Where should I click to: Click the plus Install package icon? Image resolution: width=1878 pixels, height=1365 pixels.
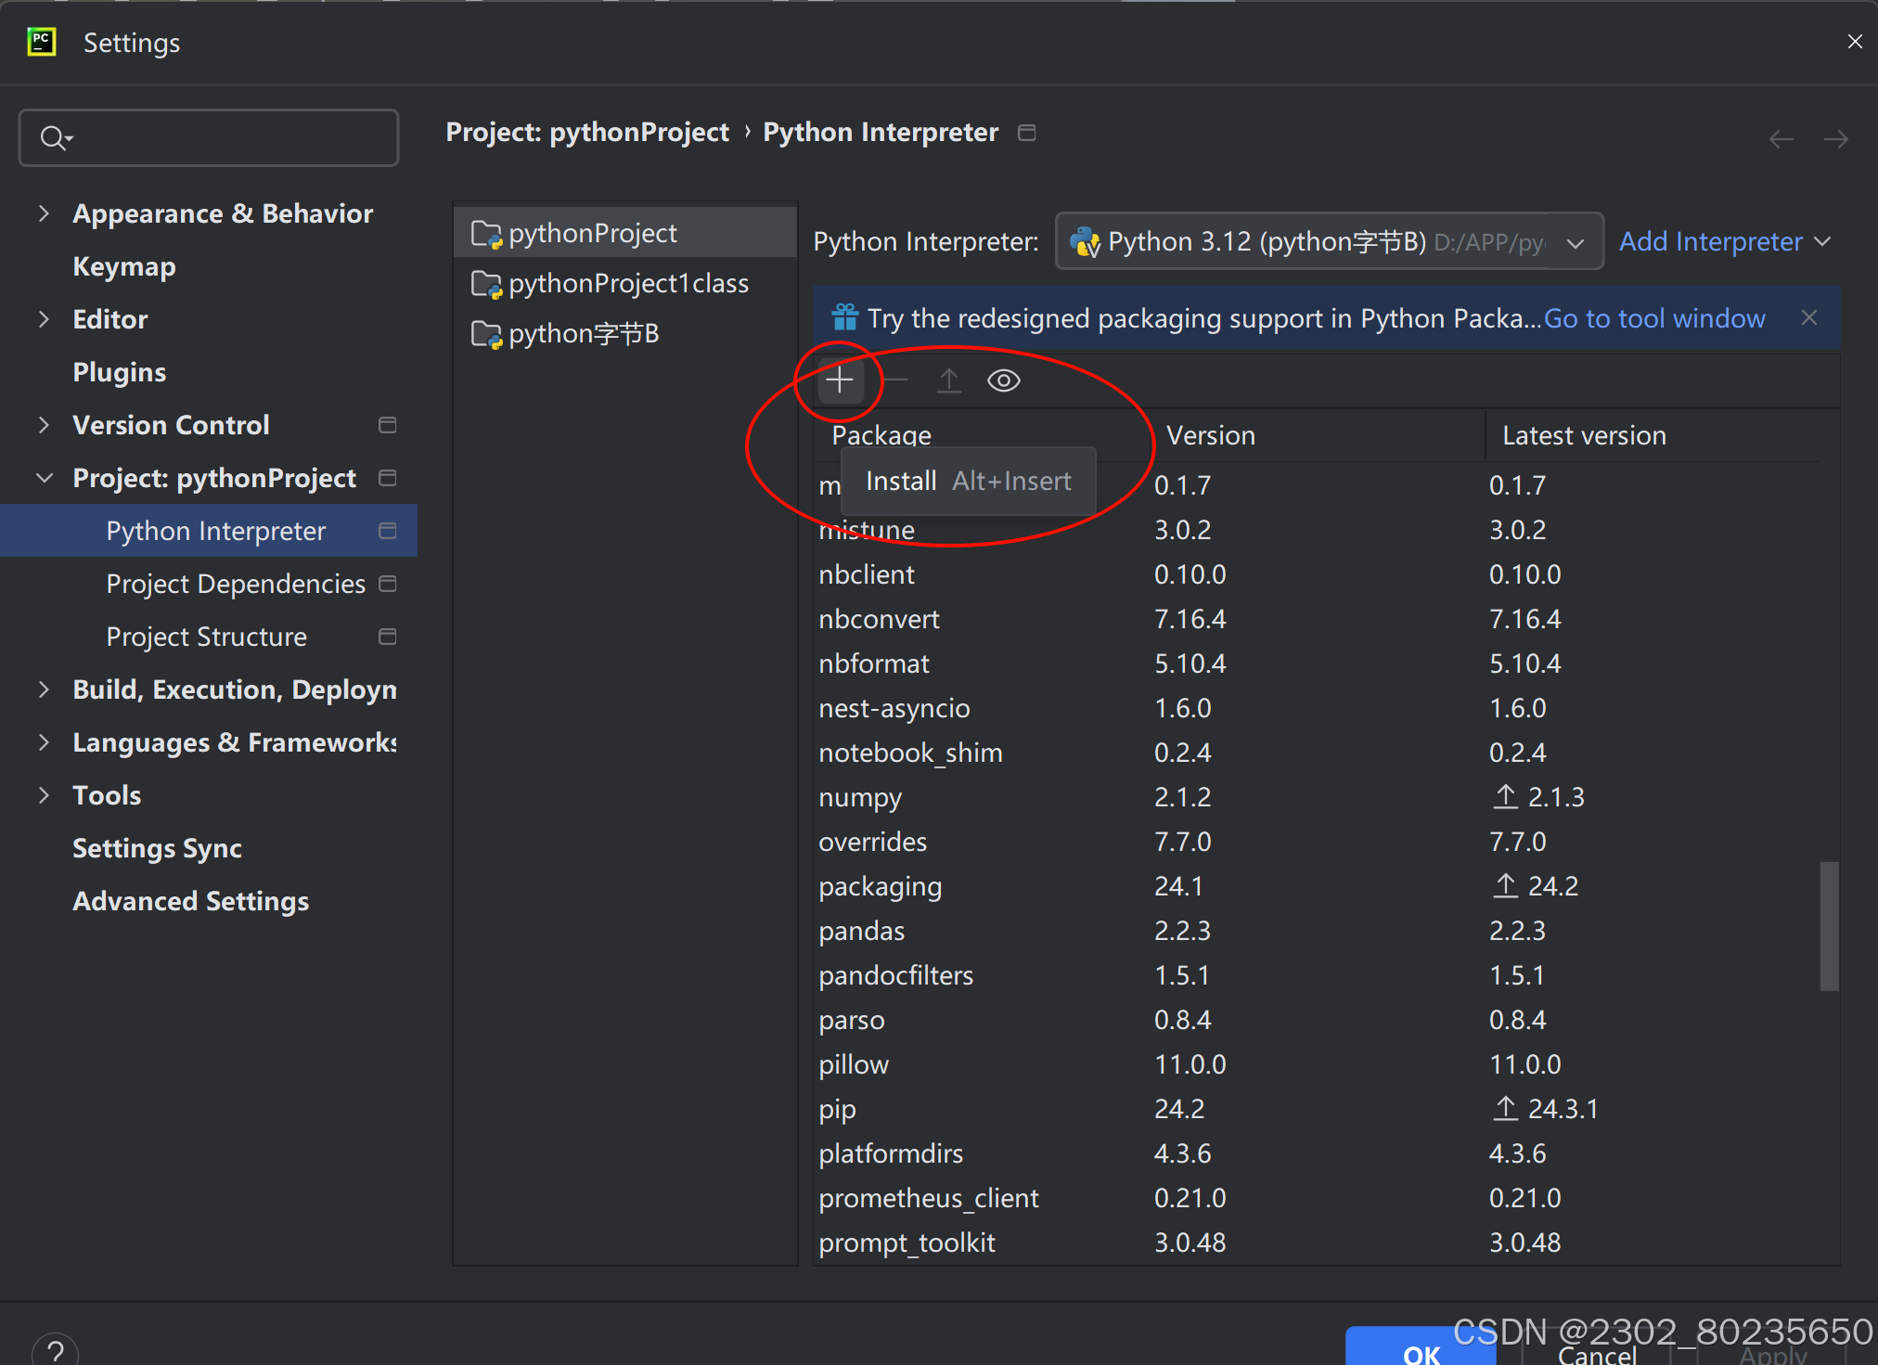tap(840, 380)
